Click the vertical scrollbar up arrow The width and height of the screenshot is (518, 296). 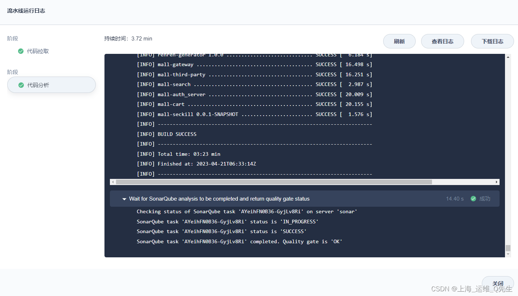coord(508,57)
